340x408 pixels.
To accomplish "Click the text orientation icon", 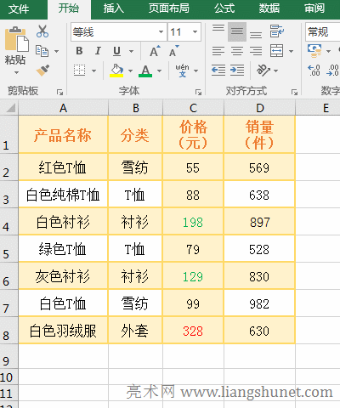I will tap(263, 71).
